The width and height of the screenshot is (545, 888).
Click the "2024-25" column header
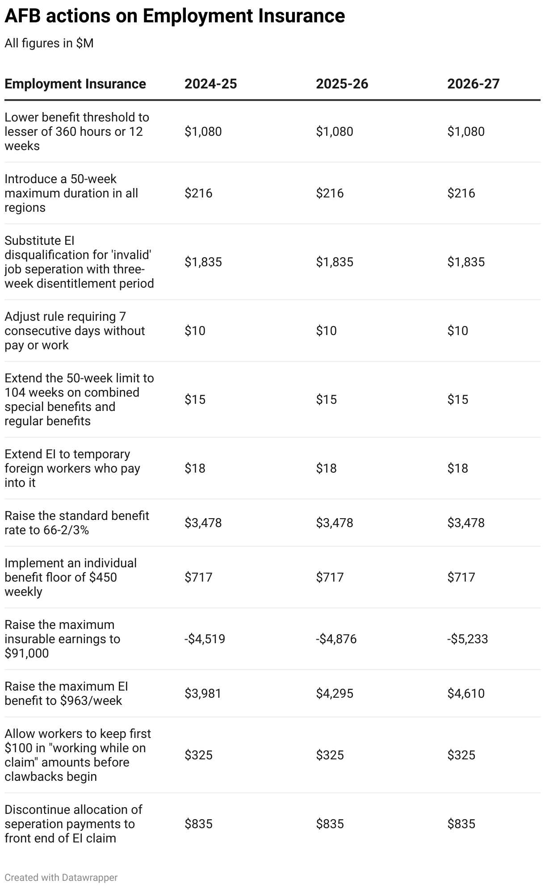pyautogui.click(x=210, y=84)
